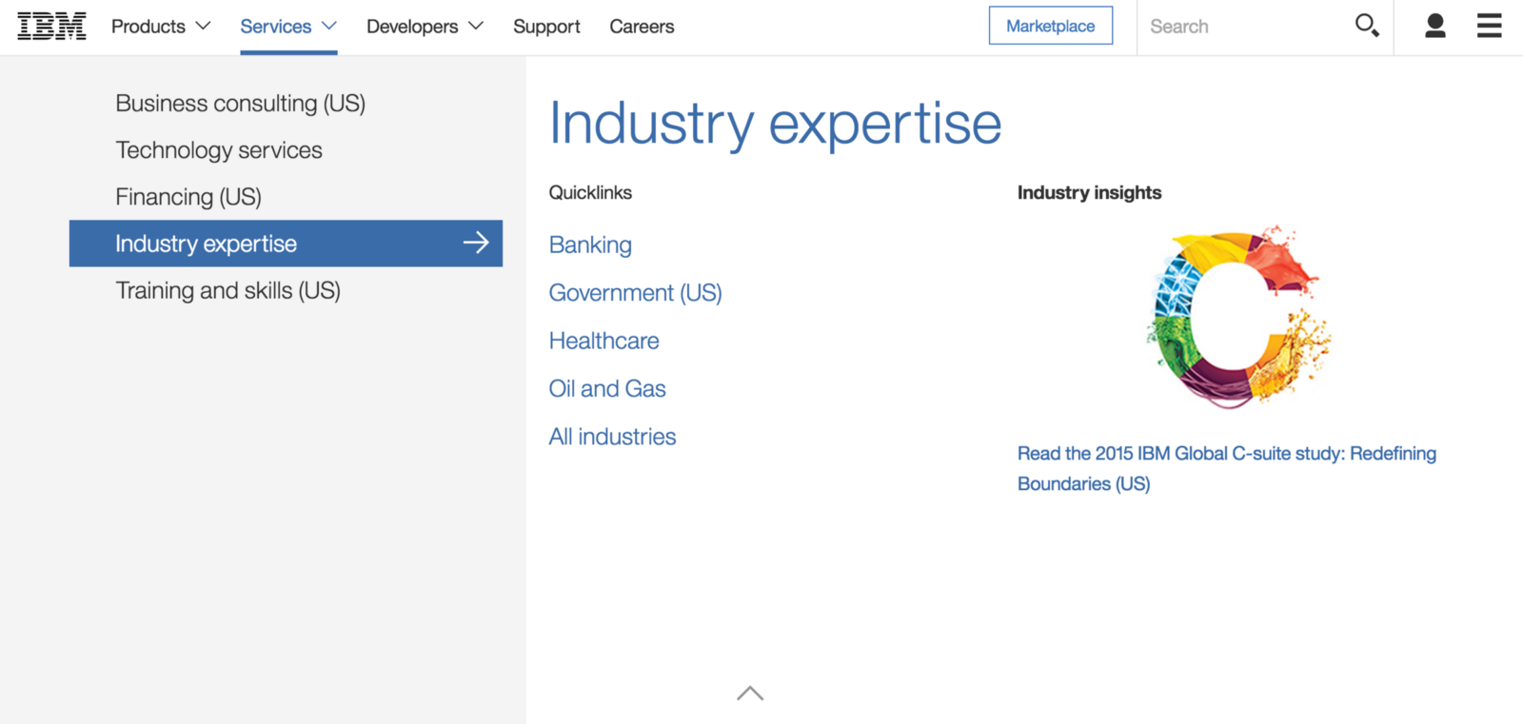Expand the Services dropdown
This screenshot has height=724, width=1523.
click(x=288, y=27)
